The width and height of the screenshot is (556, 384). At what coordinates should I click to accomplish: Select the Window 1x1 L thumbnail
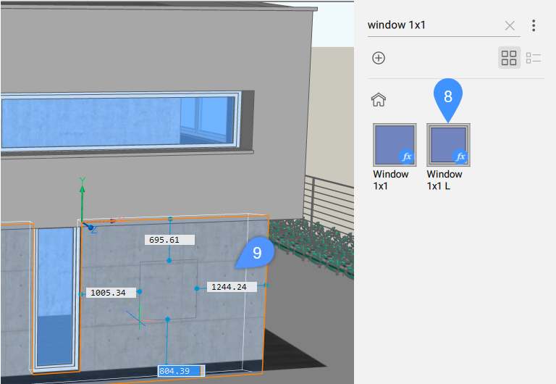click(x=447, y=144)
